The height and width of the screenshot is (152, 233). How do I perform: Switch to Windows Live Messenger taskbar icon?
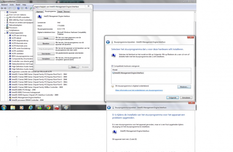[x=40, y=107]
